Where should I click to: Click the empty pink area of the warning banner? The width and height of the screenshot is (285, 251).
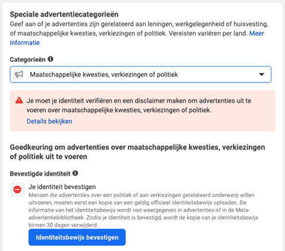pyautogui.click(x=174, y=122)
